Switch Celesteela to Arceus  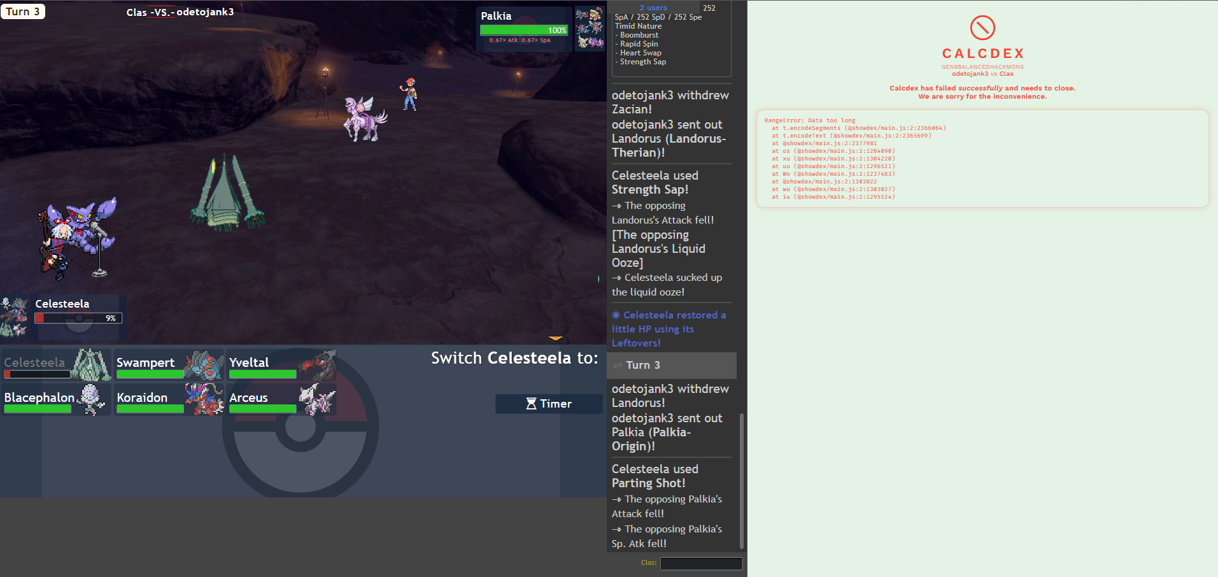pos(281,399)
